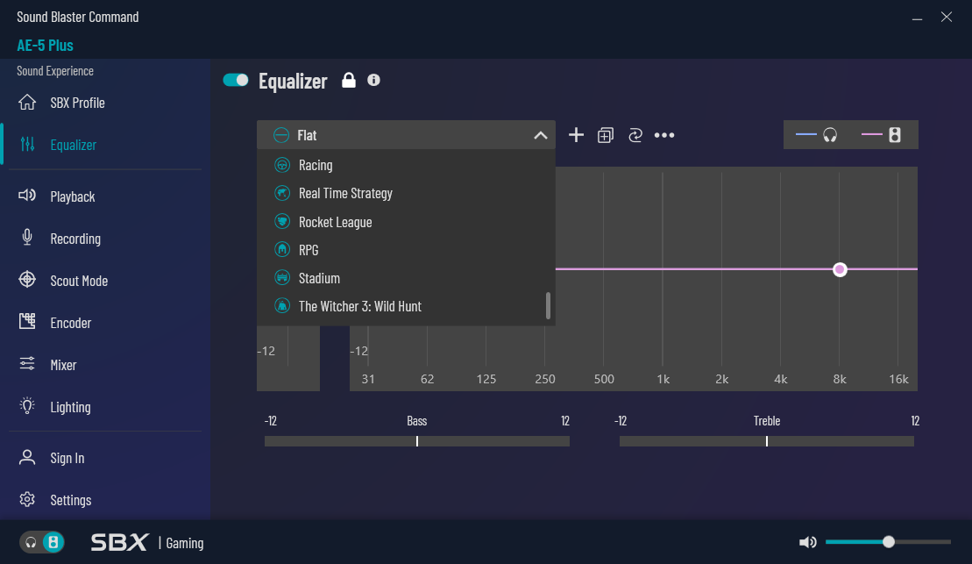
Task: Click the Equalizer info icon
Action: click(373, 80)
